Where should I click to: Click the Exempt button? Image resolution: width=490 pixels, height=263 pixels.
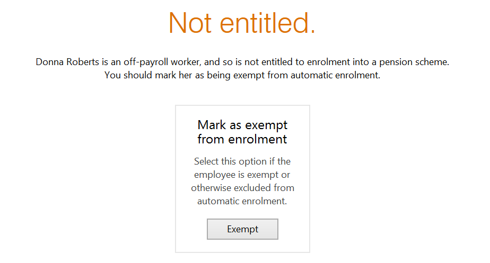(242, 229)
